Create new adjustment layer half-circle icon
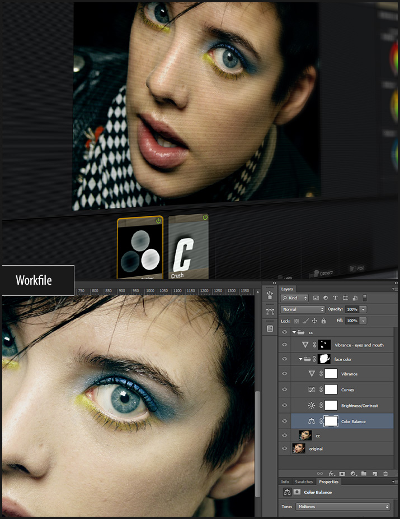Screen dimensions: 400x519 click(x=352, y=474)
